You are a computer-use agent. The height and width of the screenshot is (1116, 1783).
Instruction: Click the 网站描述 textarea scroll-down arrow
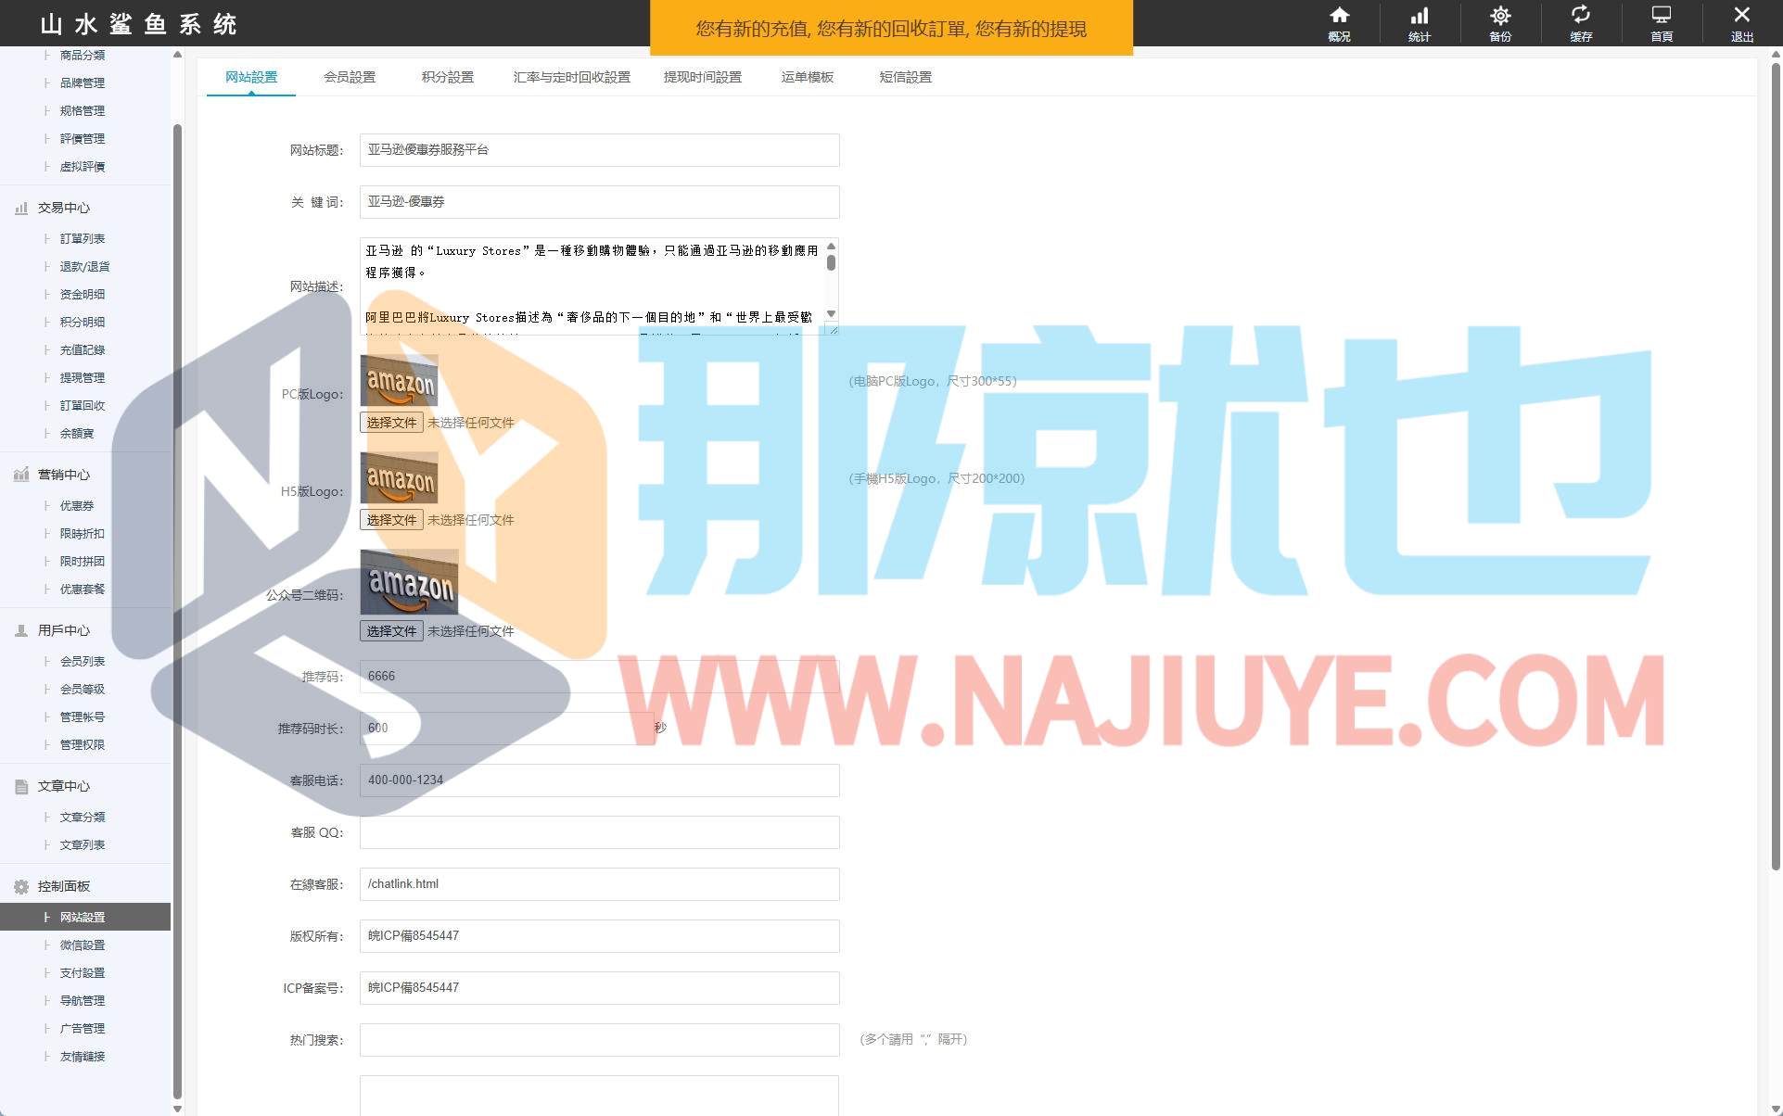click(x=831, y=314)
